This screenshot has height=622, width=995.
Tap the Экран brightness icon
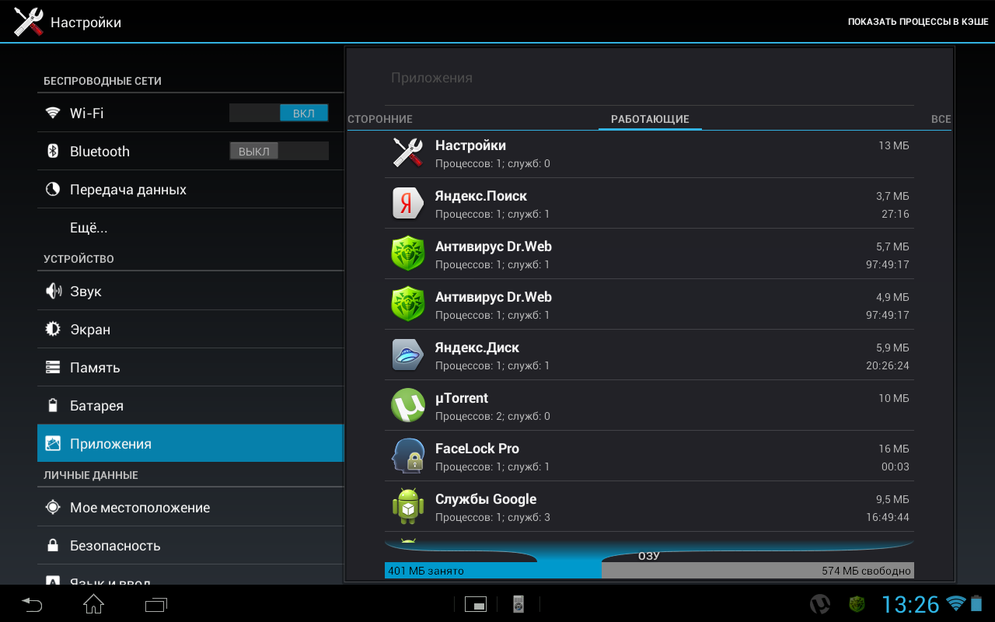click(53, 329)
